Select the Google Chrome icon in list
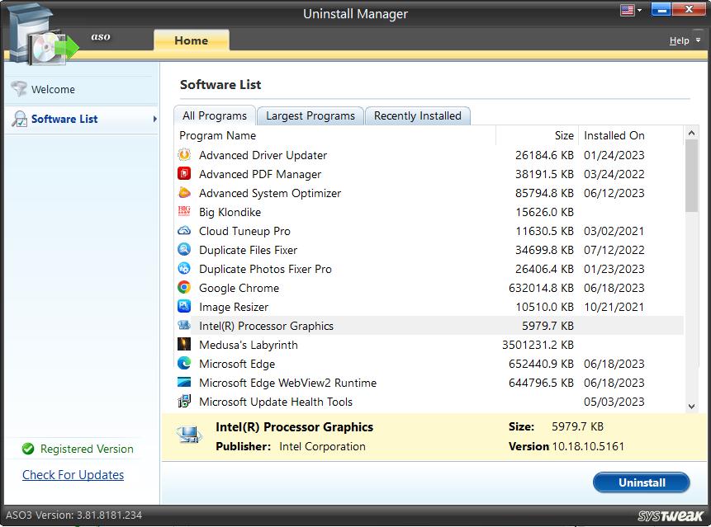 pyautogui.click(x=184, y=288)
